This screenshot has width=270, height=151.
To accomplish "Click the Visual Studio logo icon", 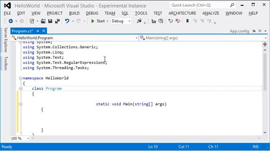I will click(8, 5).
